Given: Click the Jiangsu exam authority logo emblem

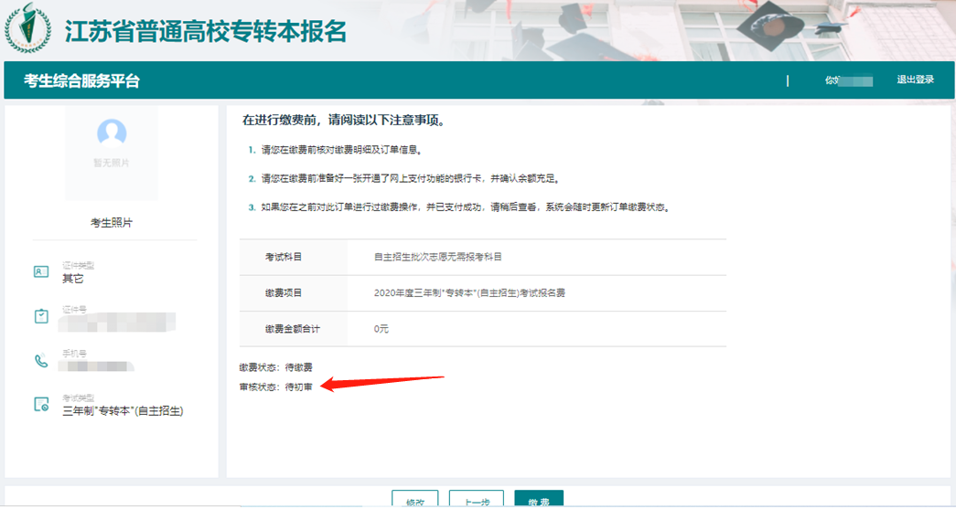Looking at the screenshot, I should (x=28, y=28).
